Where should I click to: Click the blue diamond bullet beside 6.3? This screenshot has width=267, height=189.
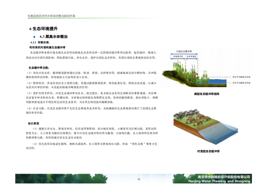click(34, 36)
